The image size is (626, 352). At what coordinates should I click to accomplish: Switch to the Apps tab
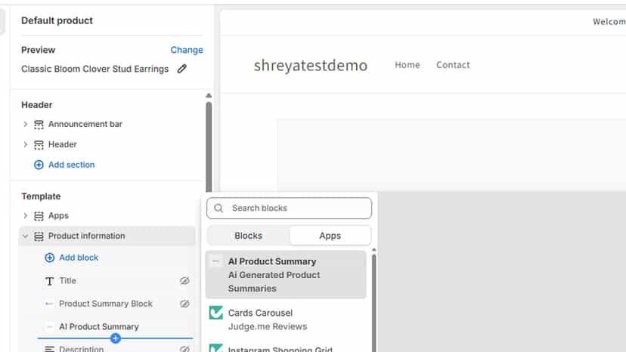coord(330,236)
